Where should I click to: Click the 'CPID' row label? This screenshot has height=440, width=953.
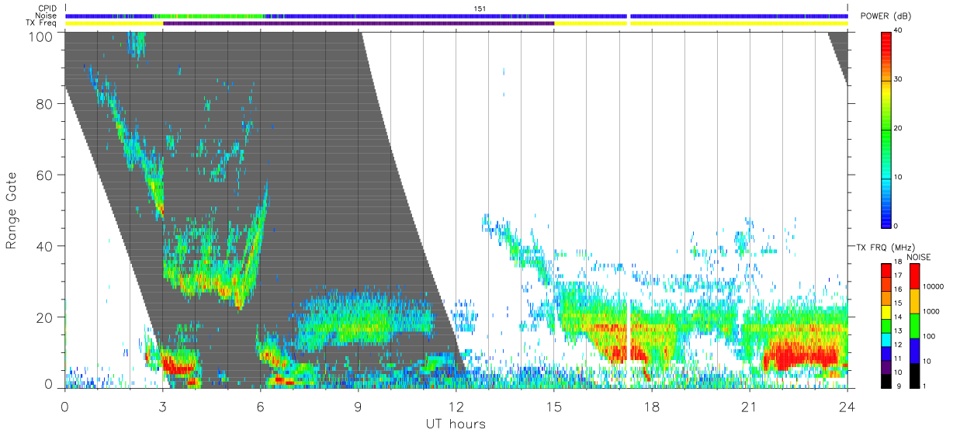(x=47, y=9)
